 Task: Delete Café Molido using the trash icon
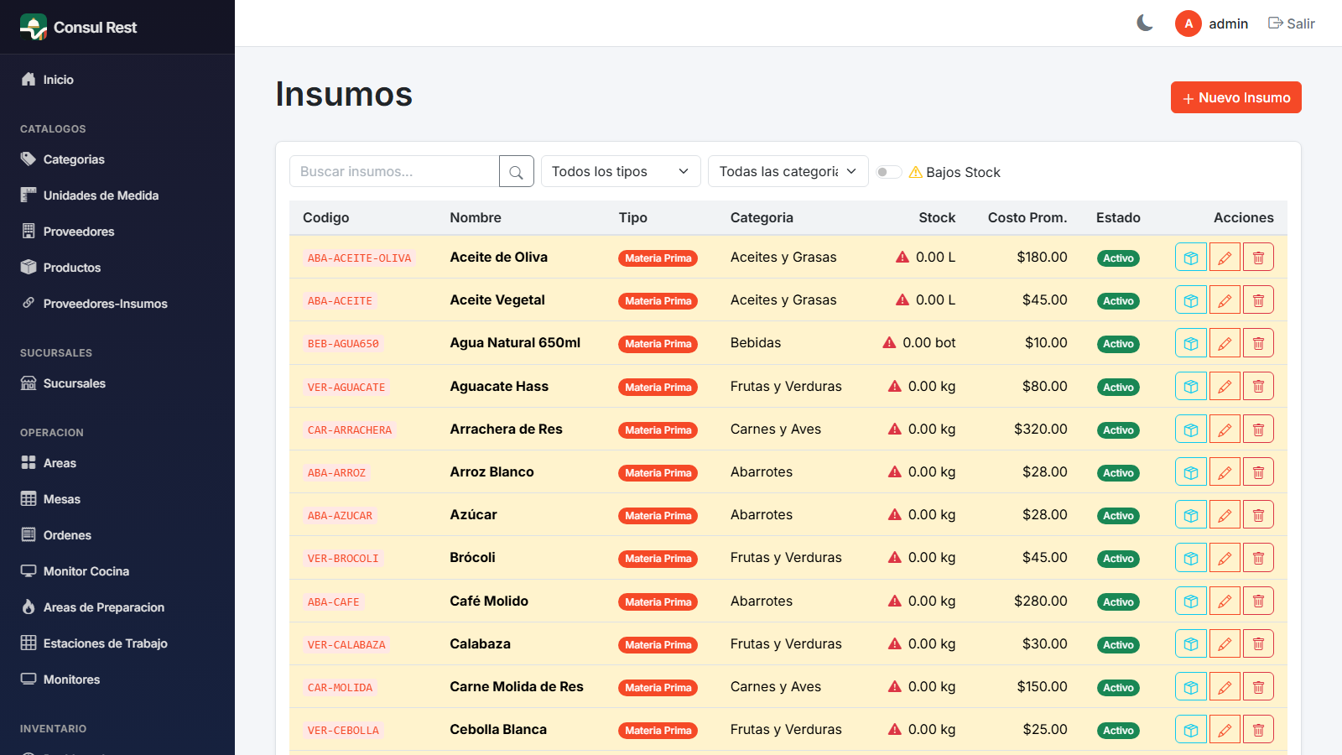[x=1258, y=601]
